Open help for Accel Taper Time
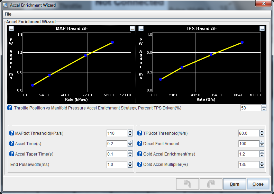The image size is (274, 194). 12,154
